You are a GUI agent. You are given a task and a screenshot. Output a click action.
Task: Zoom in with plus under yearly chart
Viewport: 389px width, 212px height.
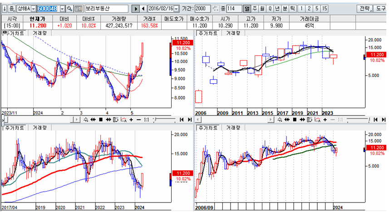click(x=325, y=120)
